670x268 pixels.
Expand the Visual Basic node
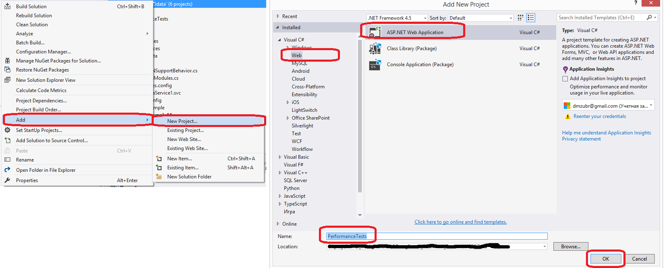click(280, 157)
